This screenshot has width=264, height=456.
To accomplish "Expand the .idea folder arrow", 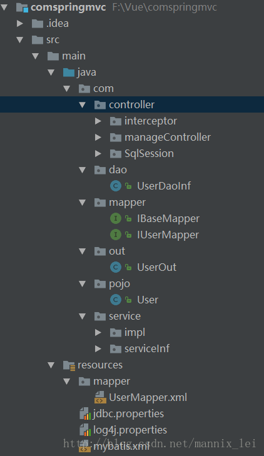I will tap(20, 23).
